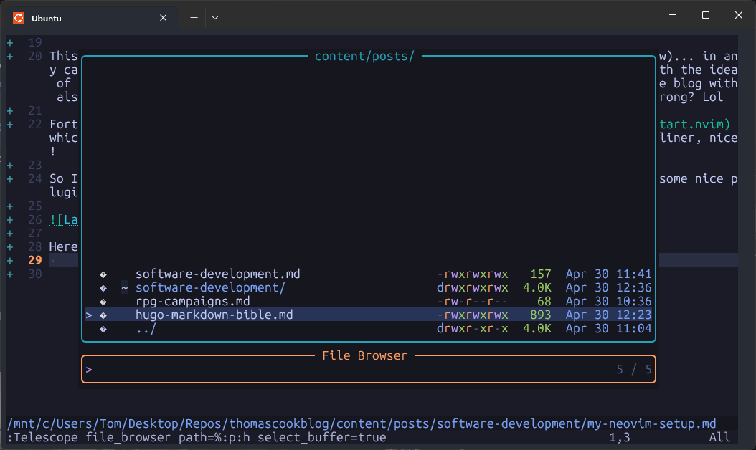Click the file icon beside hugo-markdown-bible.md
Screen dimensions: 756x450
point(103,315)
